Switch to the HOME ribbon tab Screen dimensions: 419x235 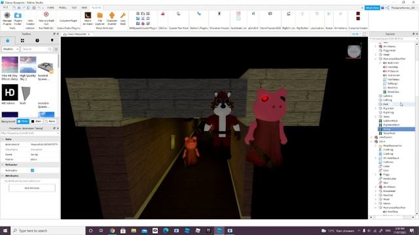[50, 8]
